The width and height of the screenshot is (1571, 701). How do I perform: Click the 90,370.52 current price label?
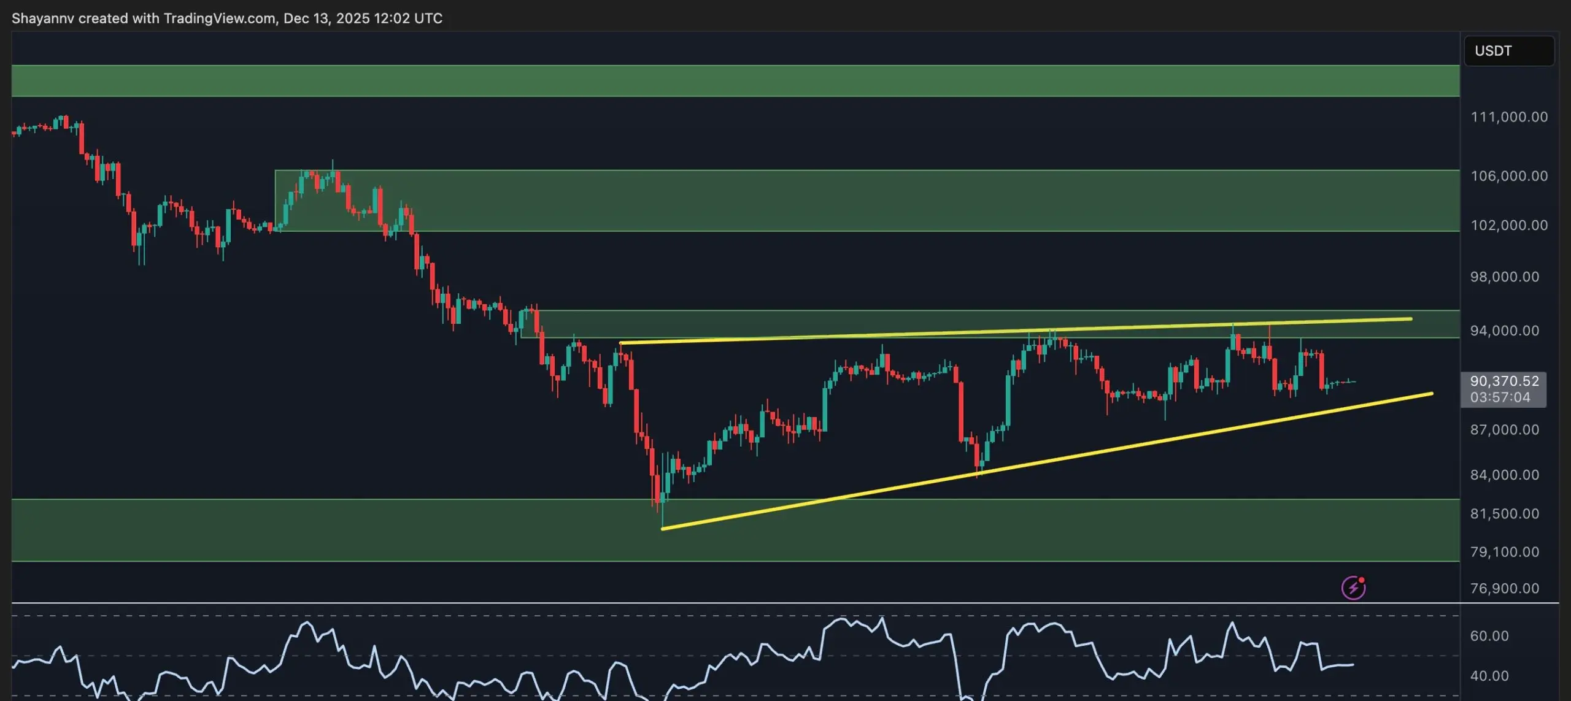[x=1504, y=381]
